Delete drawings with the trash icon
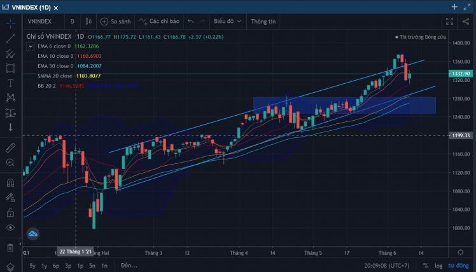 point(10,248)
